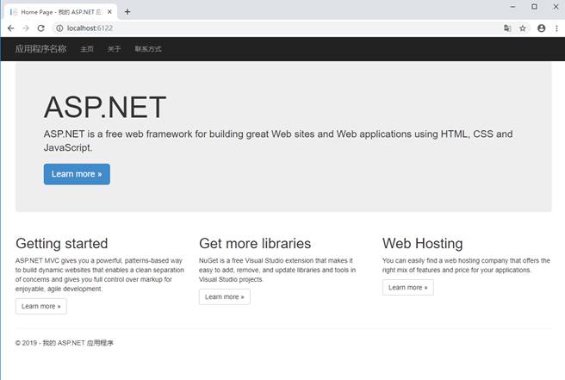The width and height of the screenshot is (565, 380).
Task: Click Learn more under Get more libraries
Action: pyautogui.click(x=225, y=296)
